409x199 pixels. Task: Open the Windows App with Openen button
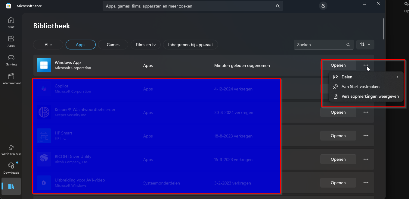click(338, 65)
